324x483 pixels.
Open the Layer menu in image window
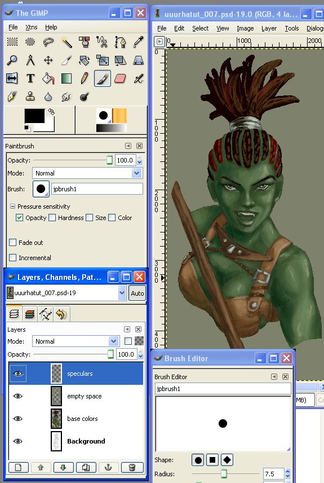[x=269, y=28]
